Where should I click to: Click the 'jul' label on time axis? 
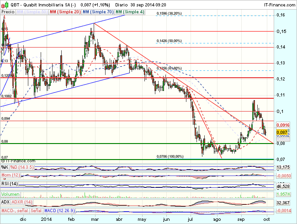[190, 219]
